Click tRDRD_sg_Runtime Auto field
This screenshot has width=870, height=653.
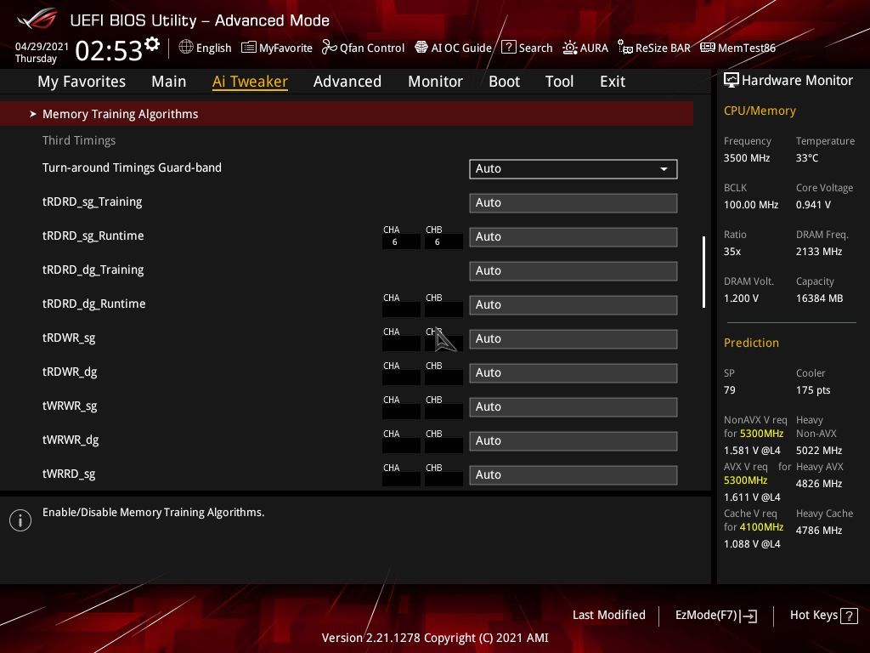coord(573,237)
